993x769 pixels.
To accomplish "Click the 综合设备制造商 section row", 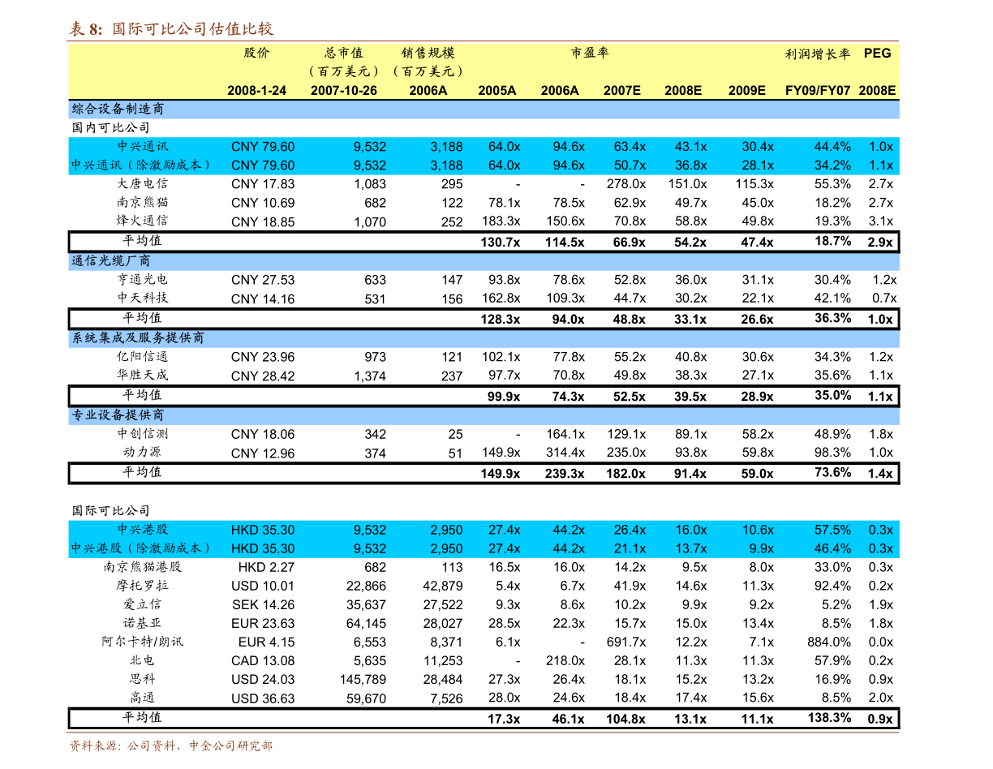I will click(x=484, y=109).
